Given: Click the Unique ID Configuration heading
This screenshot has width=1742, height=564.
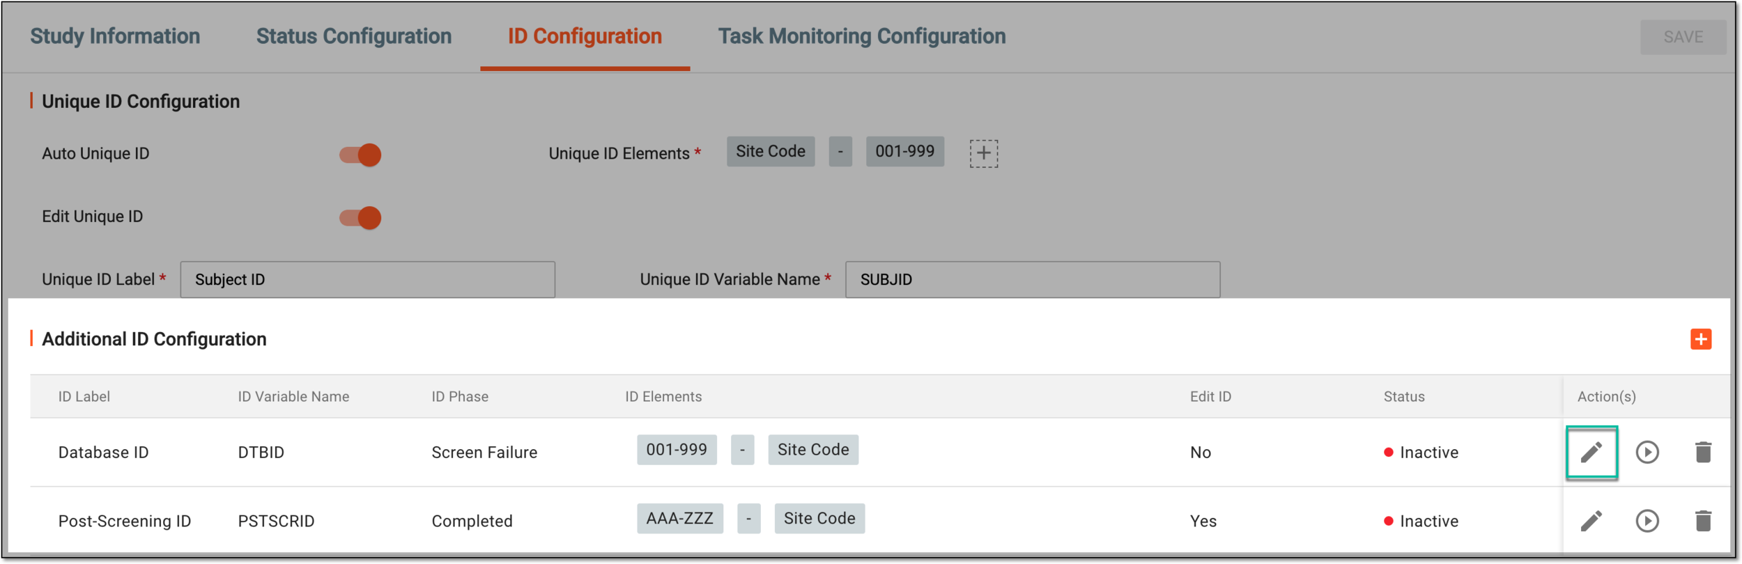Looking at the screenshot, I should coord(141,102).
